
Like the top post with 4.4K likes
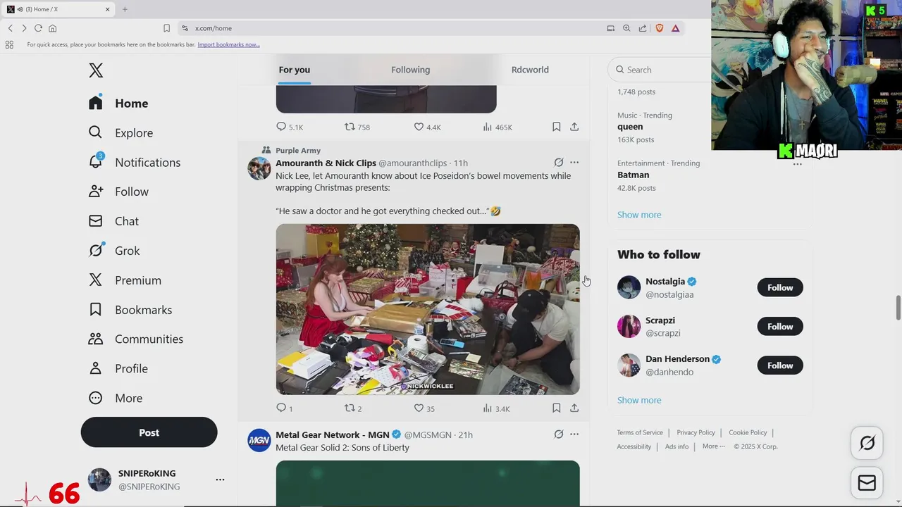419,127
